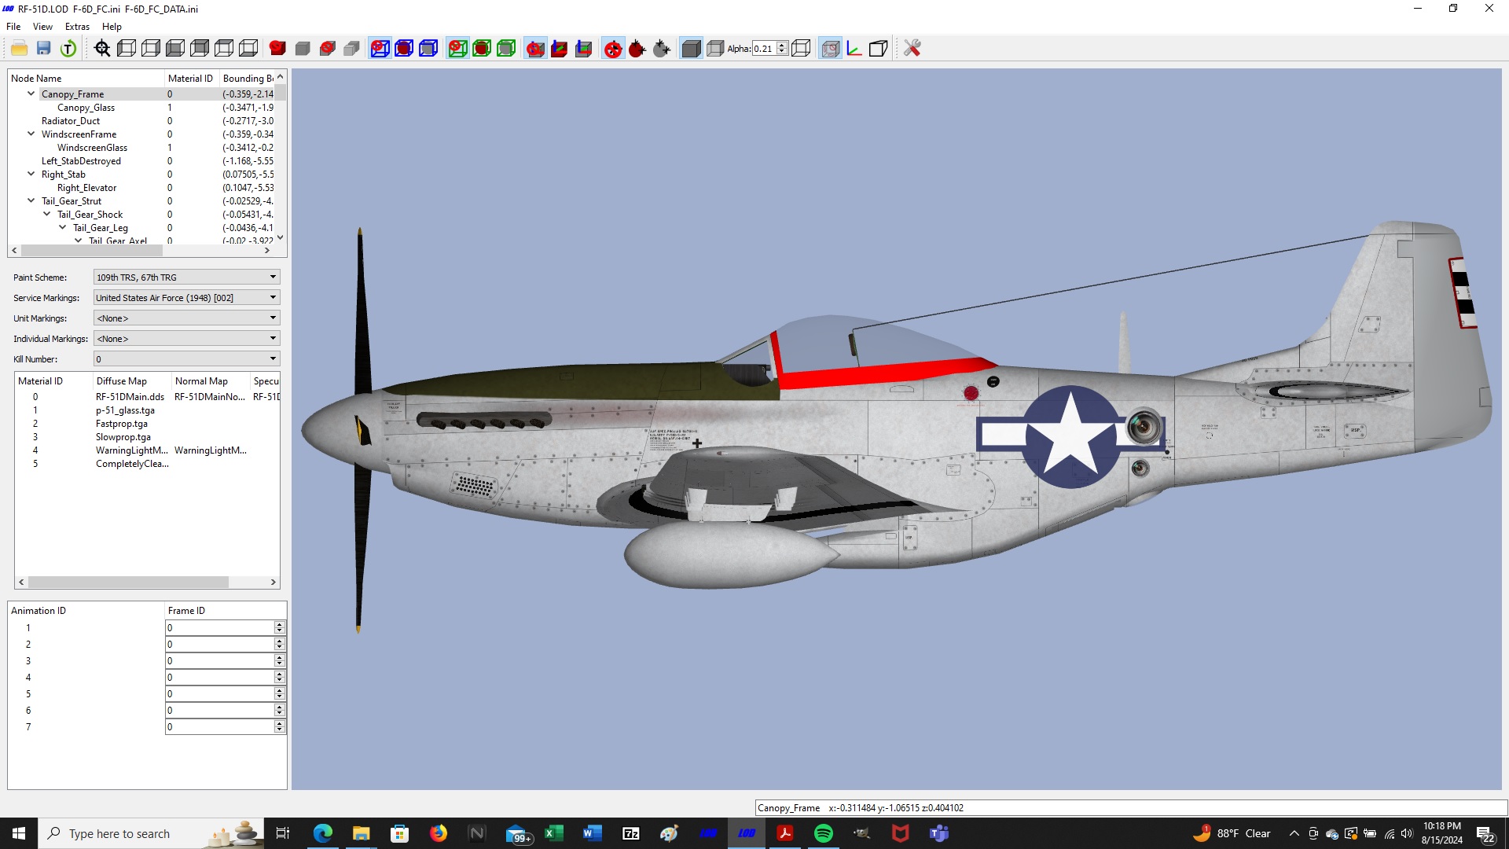Image resolution: width=1509 pixels, height=849 pixels.
Task: Click the gray cube with prohibition sign
Action: (x=328, y=49)
